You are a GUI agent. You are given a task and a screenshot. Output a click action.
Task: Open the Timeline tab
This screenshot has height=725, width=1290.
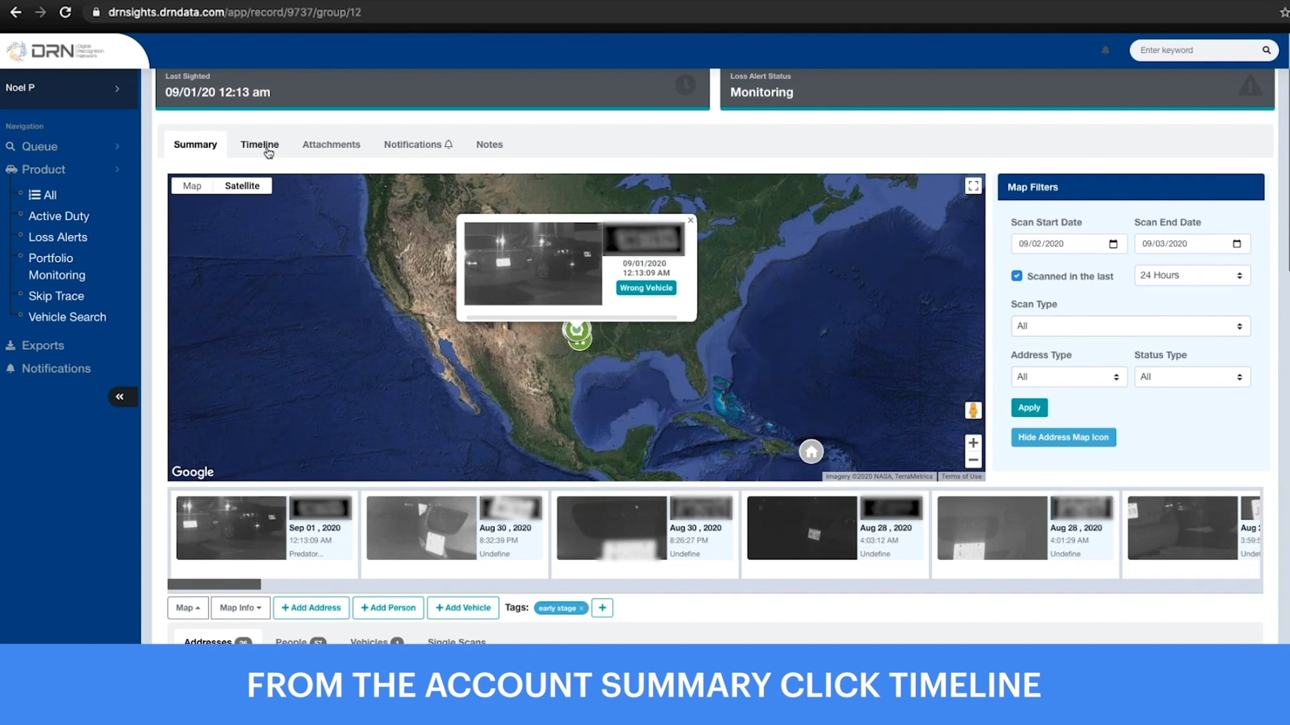259,144
